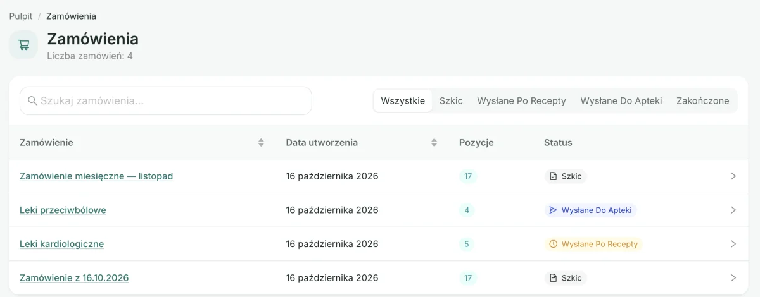Open row chevron for Leki kardiologiczne
This screenshot has width=760, height=297.
point(733,244)
